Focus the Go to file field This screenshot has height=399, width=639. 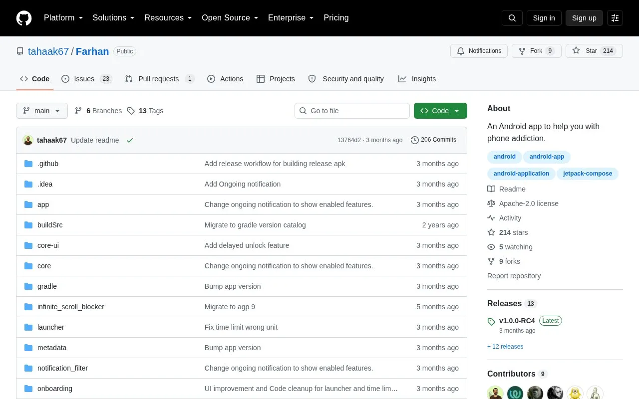point(352,111)
